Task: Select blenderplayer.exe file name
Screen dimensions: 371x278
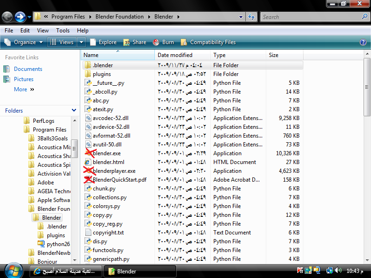Action: tap(114, 171)
